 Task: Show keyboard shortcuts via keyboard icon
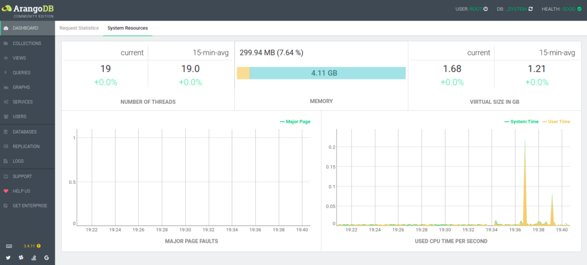(8, 246)
